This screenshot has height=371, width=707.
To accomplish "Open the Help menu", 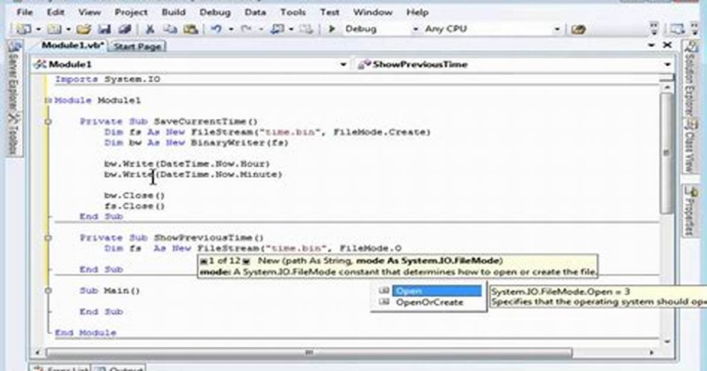I will 417,12.
